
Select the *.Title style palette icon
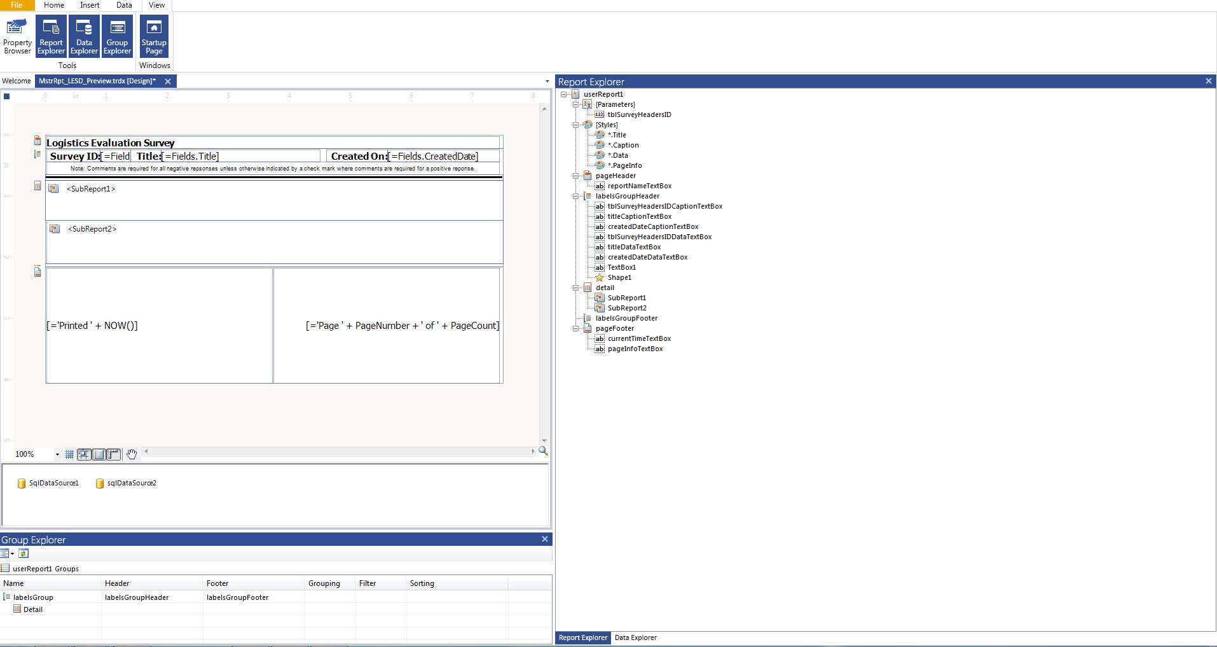click(600, 135)
